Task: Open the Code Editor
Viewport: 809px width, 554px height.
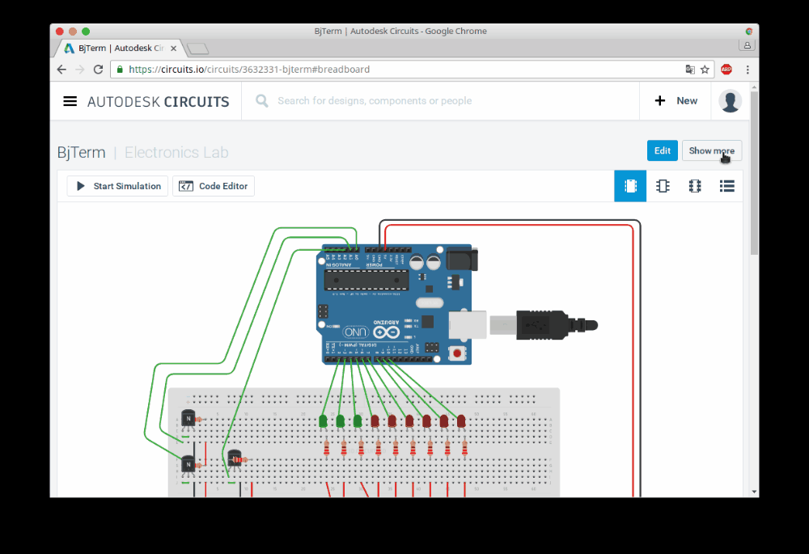Action: (x=213, y=185)
